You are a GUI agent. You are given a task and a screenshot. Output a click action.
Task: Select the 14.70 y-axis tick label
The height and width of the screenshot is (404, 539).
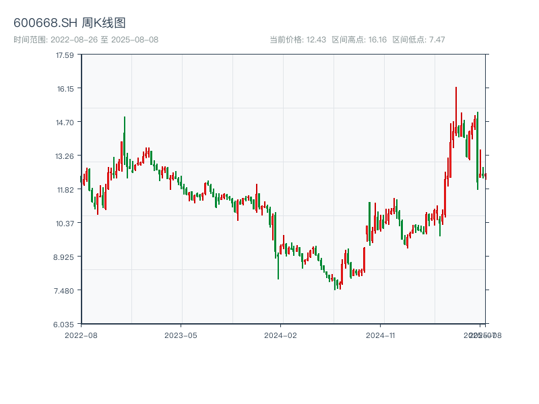point(65,123)
